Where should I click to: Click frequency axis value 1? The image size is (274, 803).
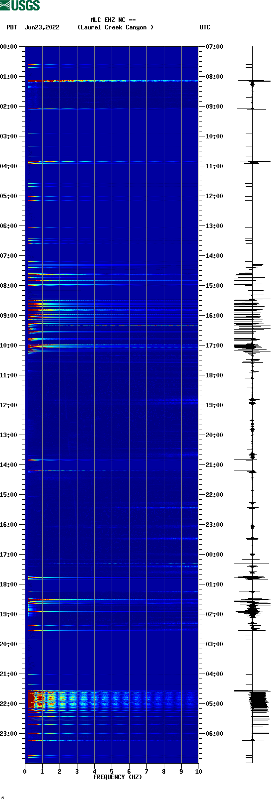click(x=42, y=772)
